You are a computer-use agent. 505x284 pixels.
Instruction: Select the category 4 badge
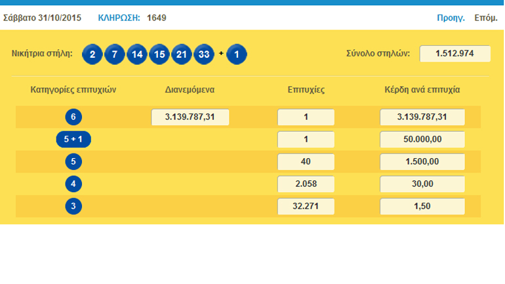74,184
